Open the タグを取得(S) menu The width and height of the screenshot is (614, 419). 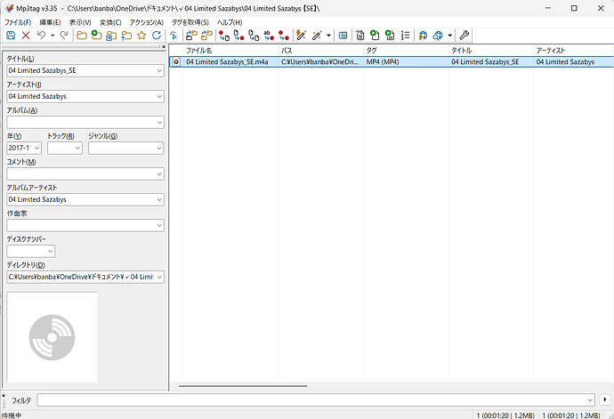coord(190,23)
